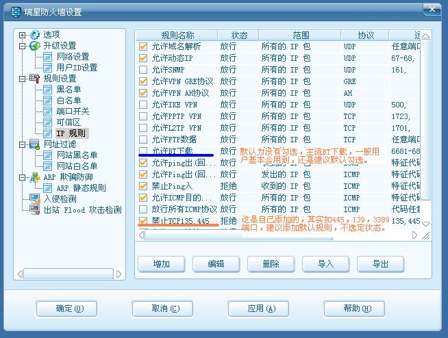Open help with 帮助(H) button
Image resolution: width=448 pixels, height=338 pixels.
tap(354, 309)
